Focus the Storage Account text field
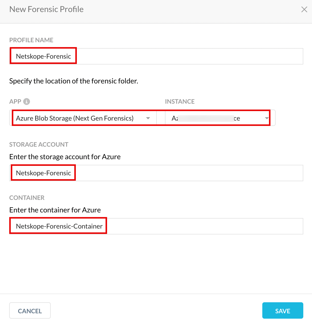The height and width of the screenshot is (323, 312). (156, 173)
